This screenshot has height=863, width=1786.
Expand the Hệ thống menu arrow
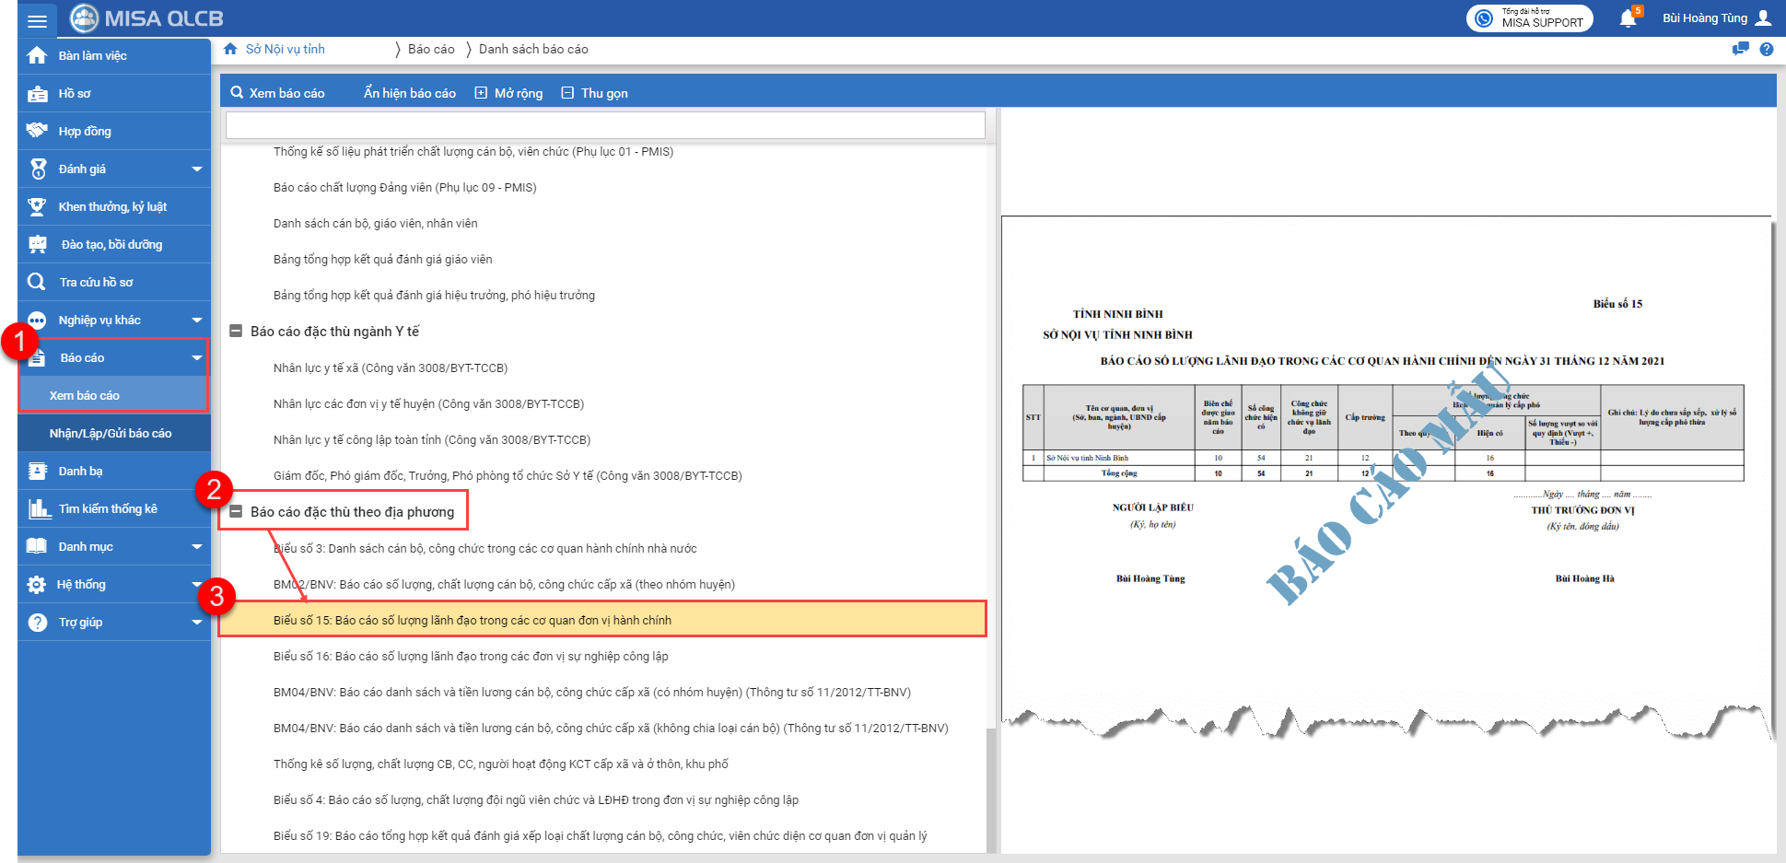[x=196, y=585]
